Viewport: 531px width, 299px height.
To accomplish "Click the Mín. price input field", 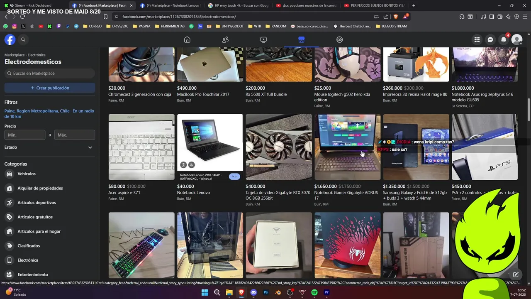I will [x=25, y=135].
